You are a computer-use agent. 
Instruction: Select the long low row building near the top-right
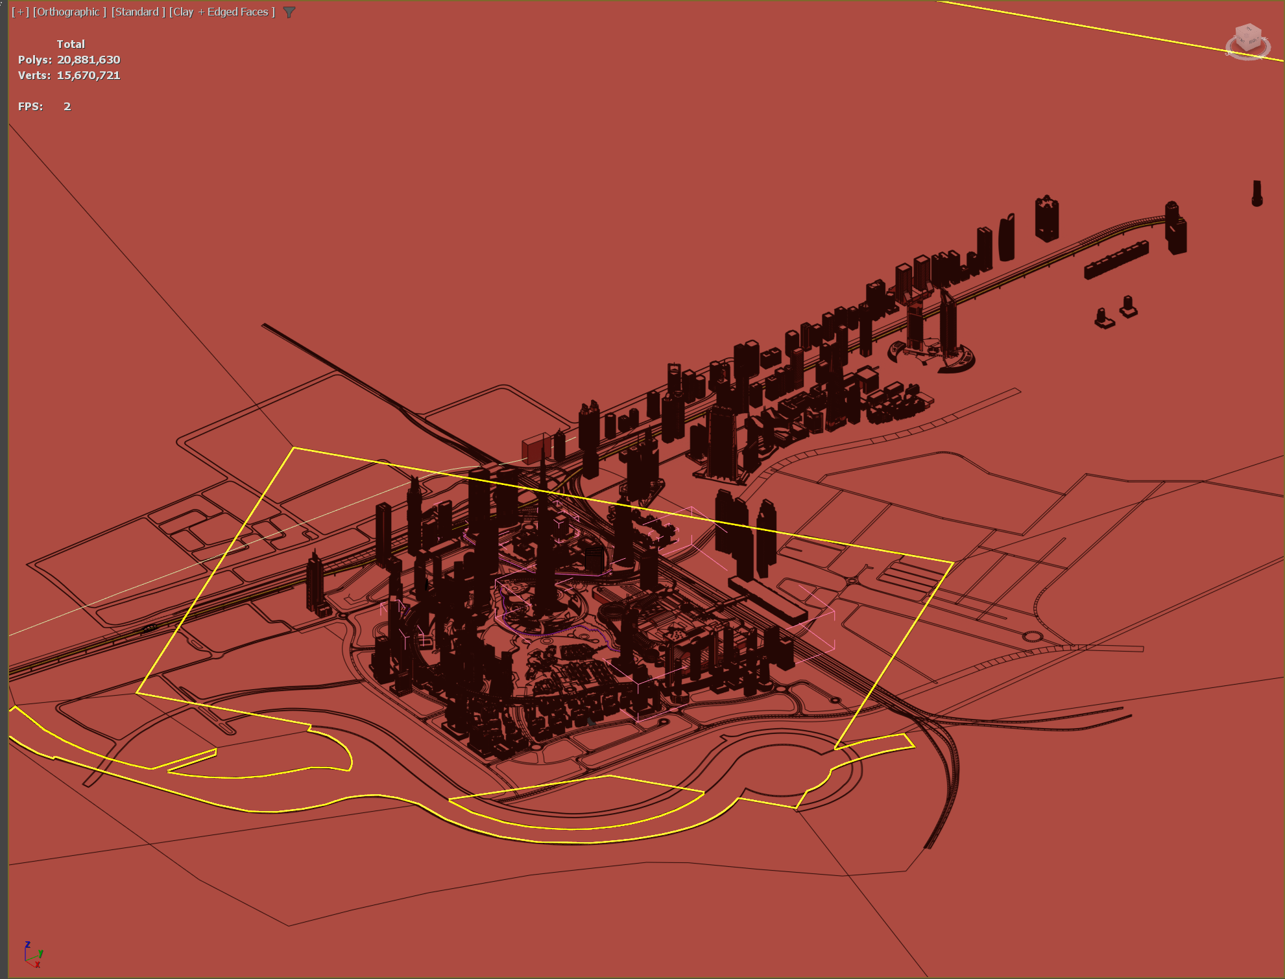(x=1116, y=260)
